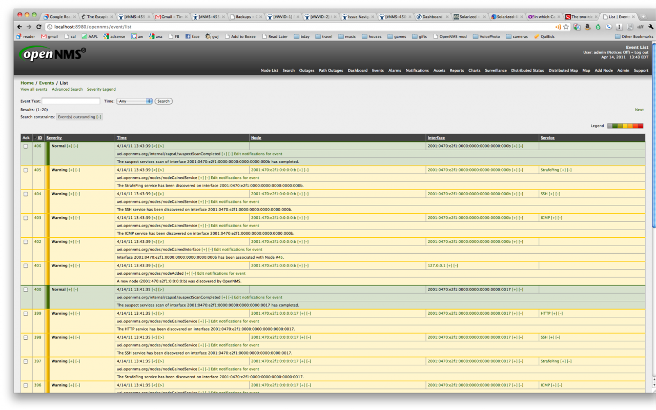The width and height of the screenshot is (656, 410).
Task: Switch to the Issue Navigator tab
Action: click(x=357, y=16)
